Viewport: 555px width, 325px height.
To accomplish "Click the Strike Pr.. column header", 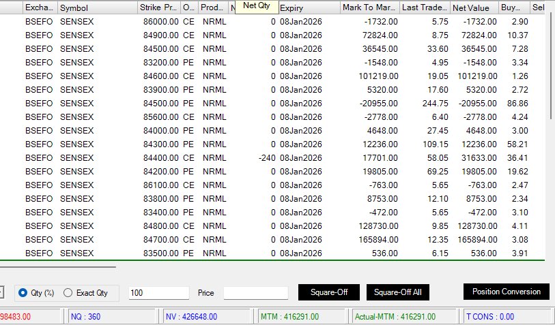I will click(159, 7).
